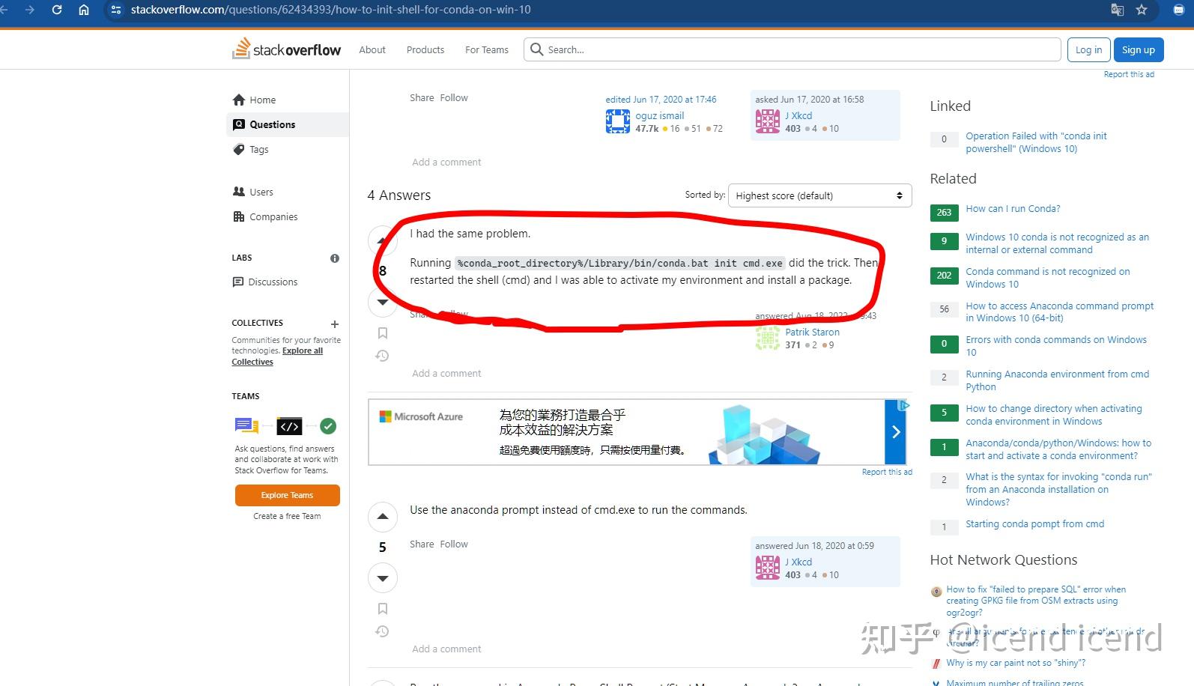Open Questions in left sidebar
This screenshot has width=1194, height=686.
coord(288,124)
